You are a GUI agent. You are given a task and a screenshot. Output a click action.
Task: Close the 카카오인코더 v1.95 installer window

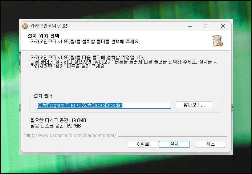(x=223, y=26)
